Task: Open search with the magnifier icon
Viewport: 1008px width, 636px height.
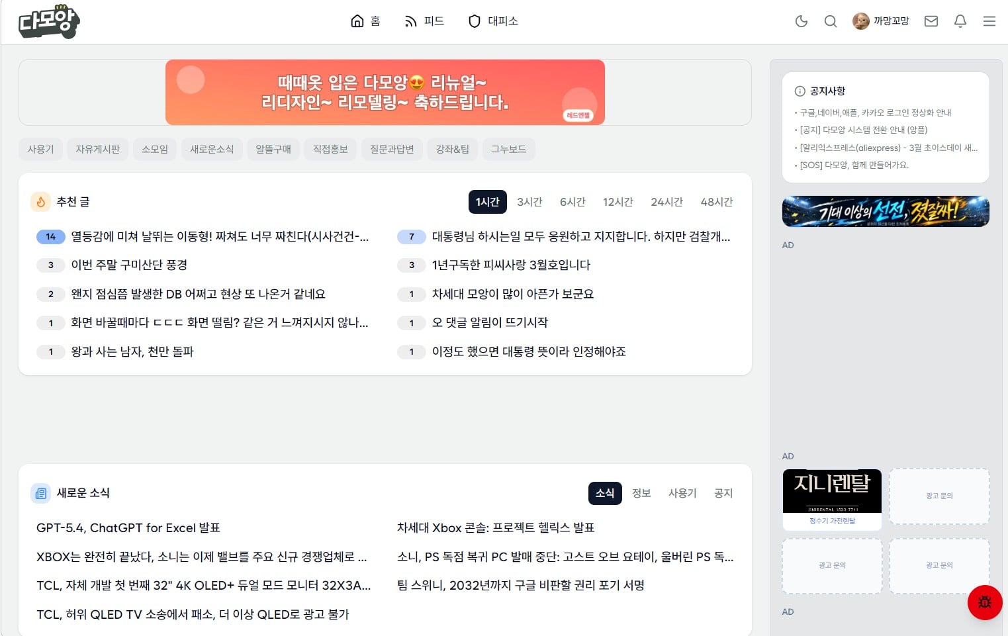Action: tap(830, 21)
